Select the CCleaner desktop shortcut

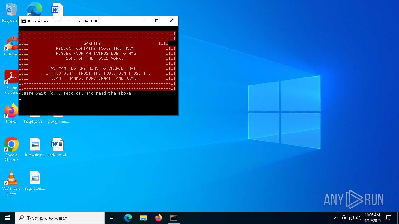coord(11,46)
